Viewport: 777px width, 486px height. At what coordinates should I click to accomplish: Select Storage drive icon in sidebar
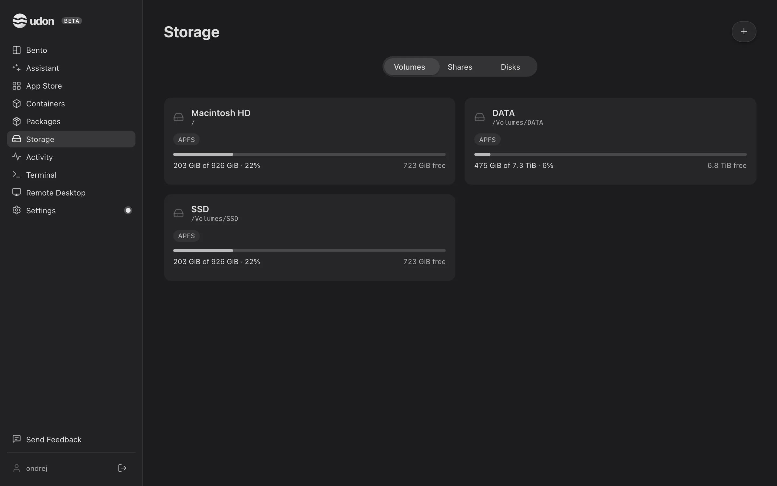pyautogui.click(x=16, y=139)
